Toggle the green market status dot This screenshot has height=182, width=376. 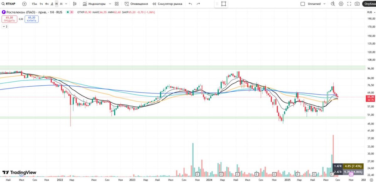pos(68,12)
